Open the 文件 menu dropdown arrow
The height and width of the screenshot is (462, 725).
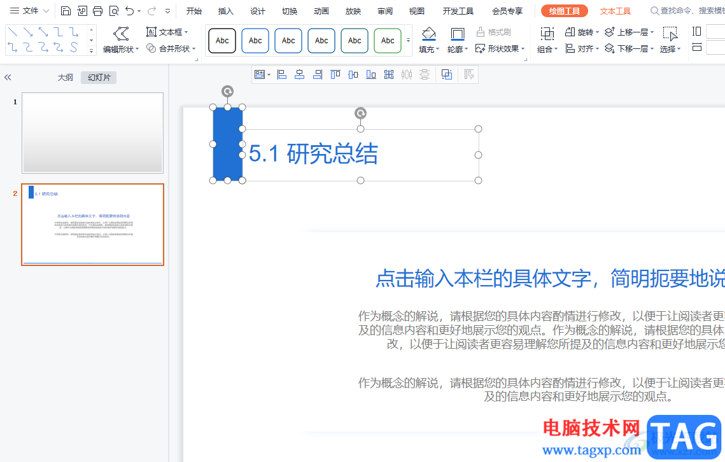point(46,11)
